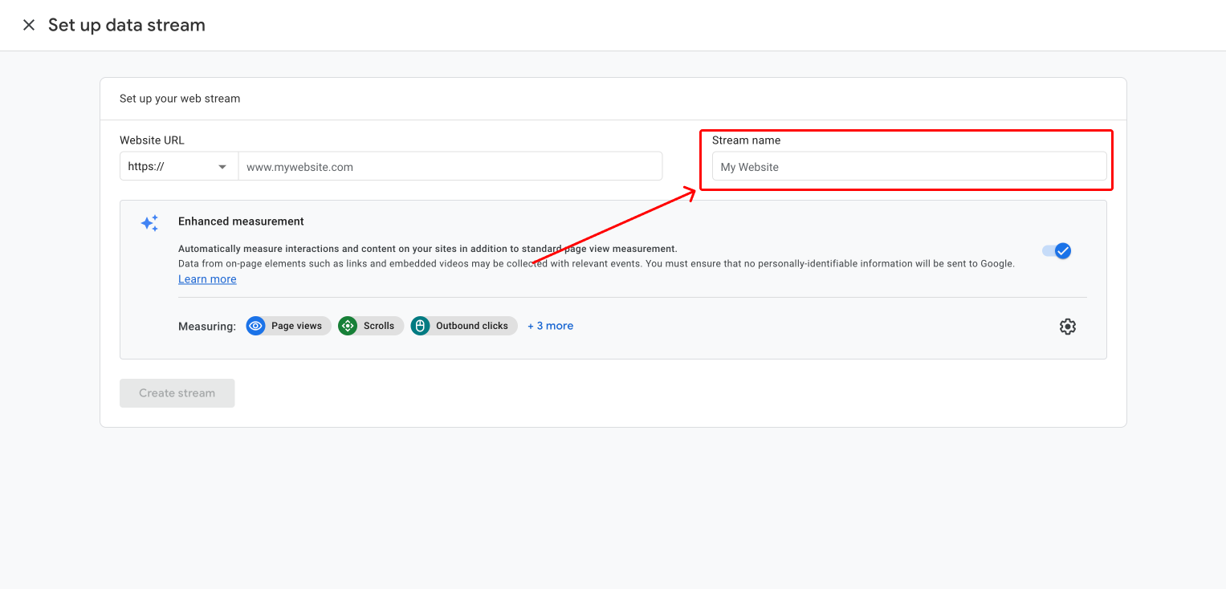Select the Outbound clicks chip label
The width and height of the screenshot is (1226, 589).
pyautogui.click(x=472, y=326)
